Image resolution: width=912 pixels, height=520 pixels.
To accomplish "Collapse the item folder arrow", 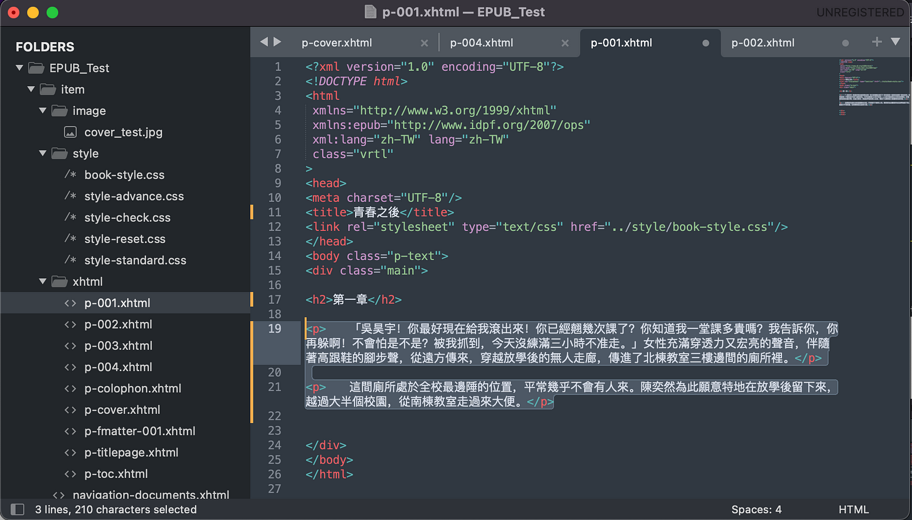I will click(x=31, y=90).
